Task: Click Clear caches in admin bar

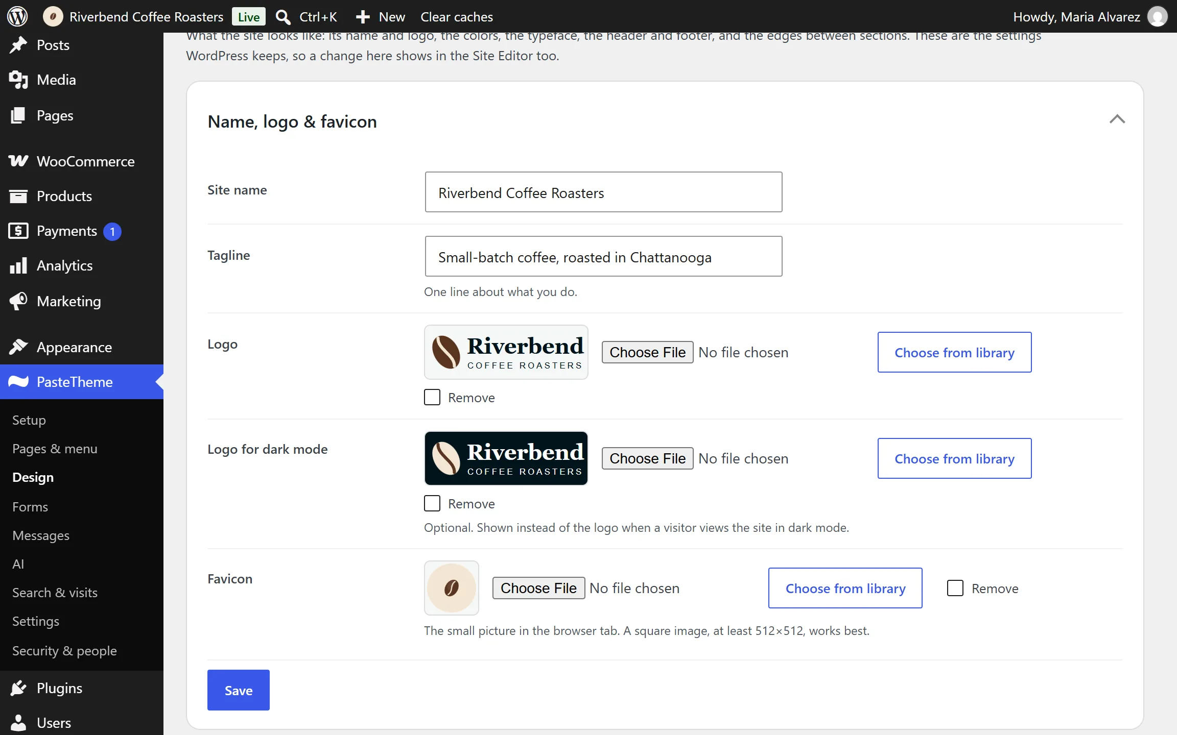Action: [x=457, y=17]
